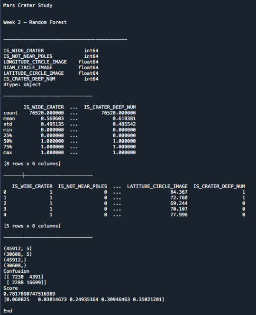Click 'LATITUDE_CIRCLE_IMAGE' column header in head table
The width and height of the screenshot is (256, 315).
157,187
